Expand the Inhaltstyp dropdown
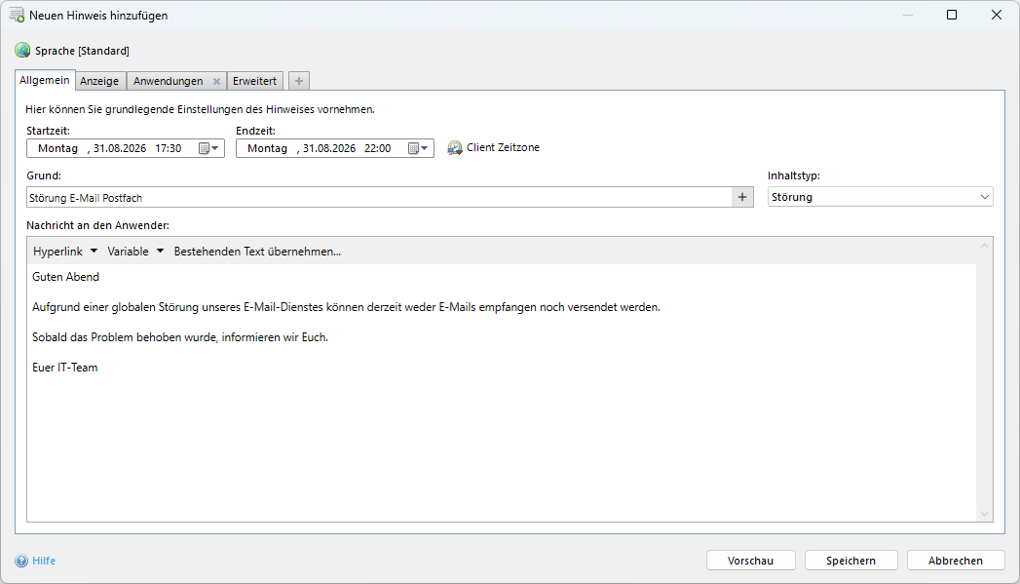This screenshot has width=1020, height=584. point(984,197)
